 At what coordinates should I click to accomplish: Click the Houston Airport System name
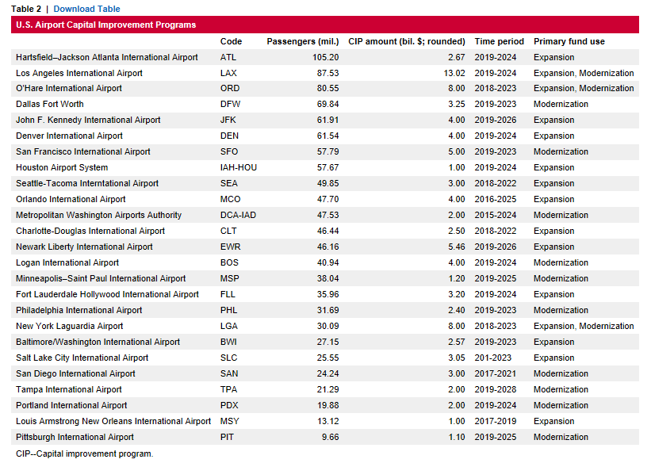[62, 168]
